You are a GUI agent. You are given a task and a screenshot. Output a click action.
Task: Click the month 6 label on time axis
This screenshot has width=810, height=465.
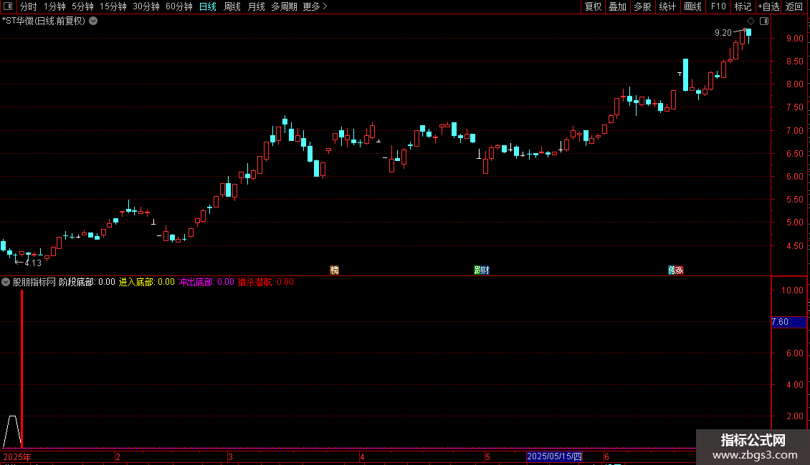pyautogui.click(x=606, y=456)
